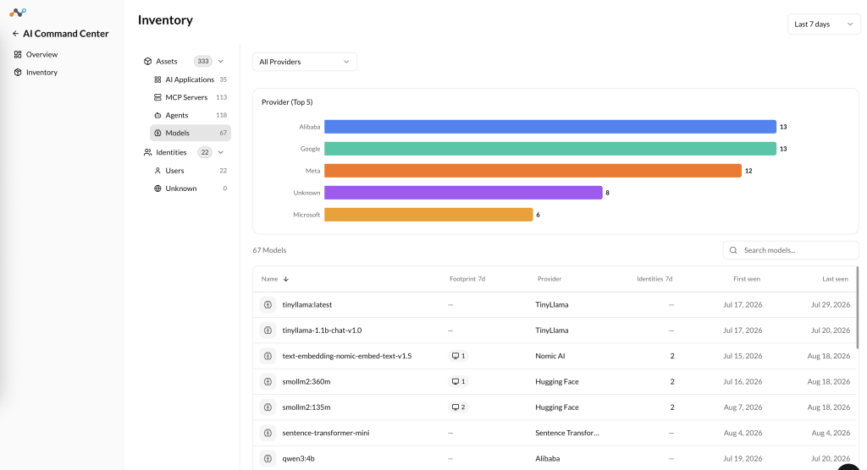Open the Overview page icon in sidebar
This screenshot has width=867, height=470.
(18, 54)
